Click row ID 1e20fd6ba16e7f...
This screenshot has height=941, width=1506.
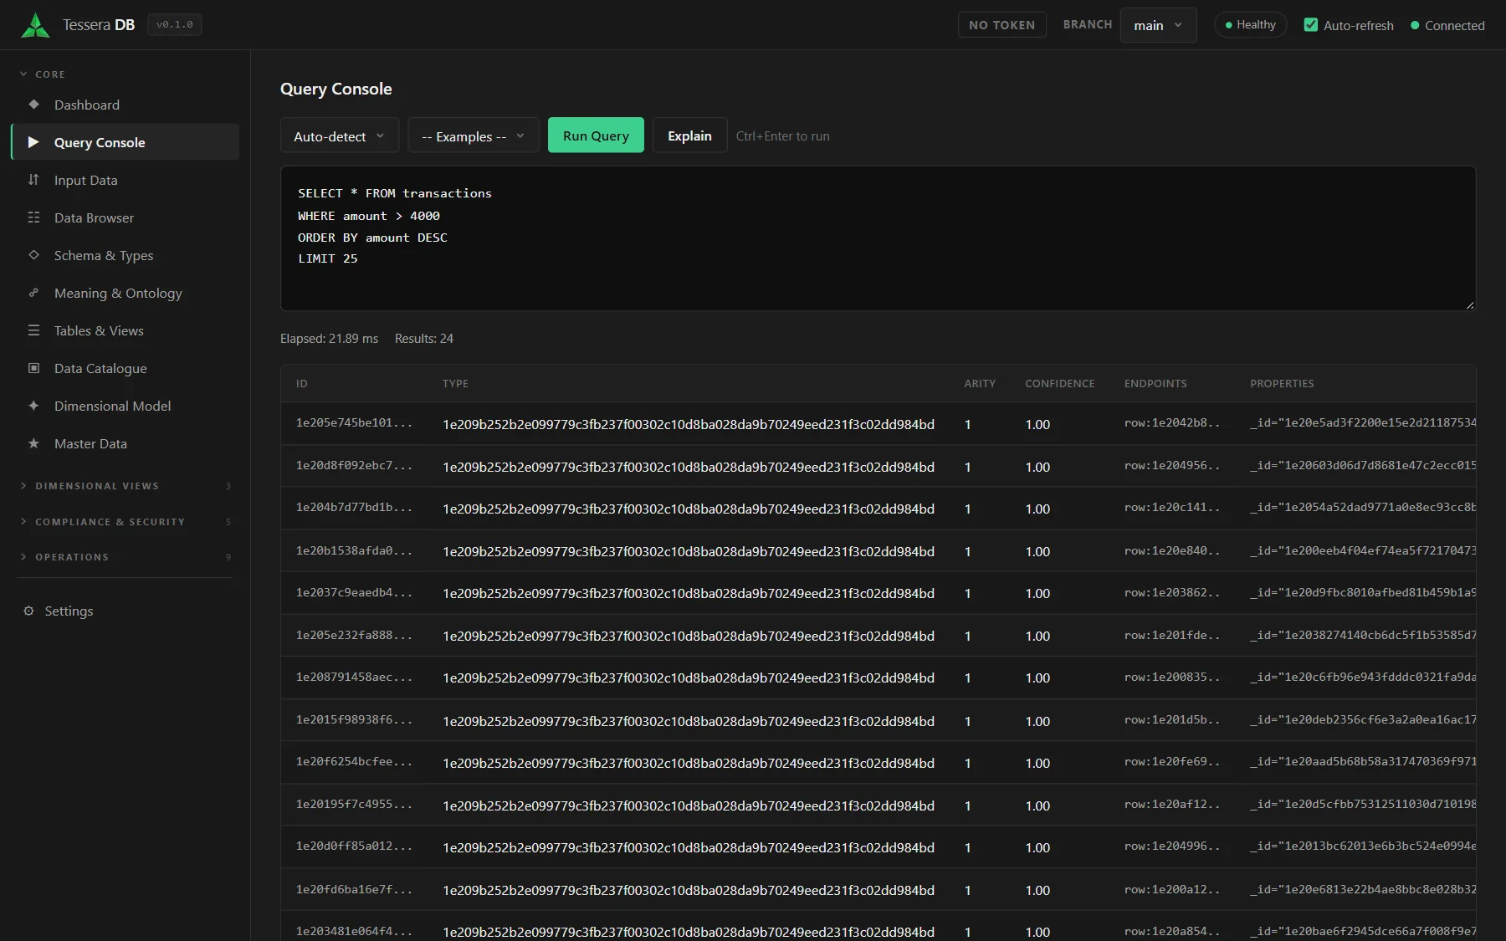[354, 890]
